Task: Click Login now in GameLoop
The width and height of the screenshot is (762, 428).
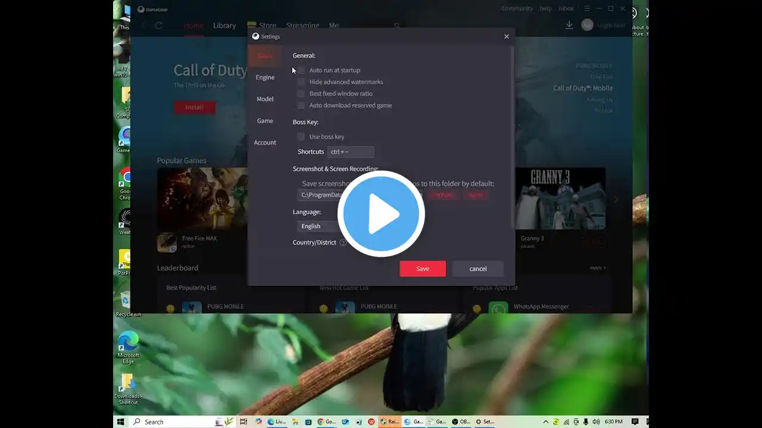Action: (611, 26)
